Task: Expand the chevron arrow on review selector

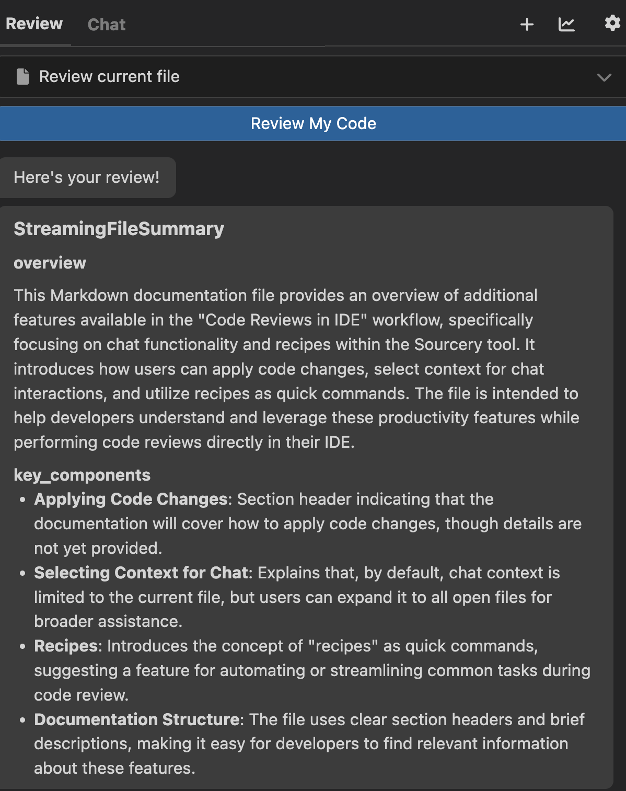Action: (604, 77)
